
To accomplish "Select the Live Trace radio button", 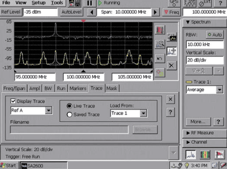I will 70,106.
